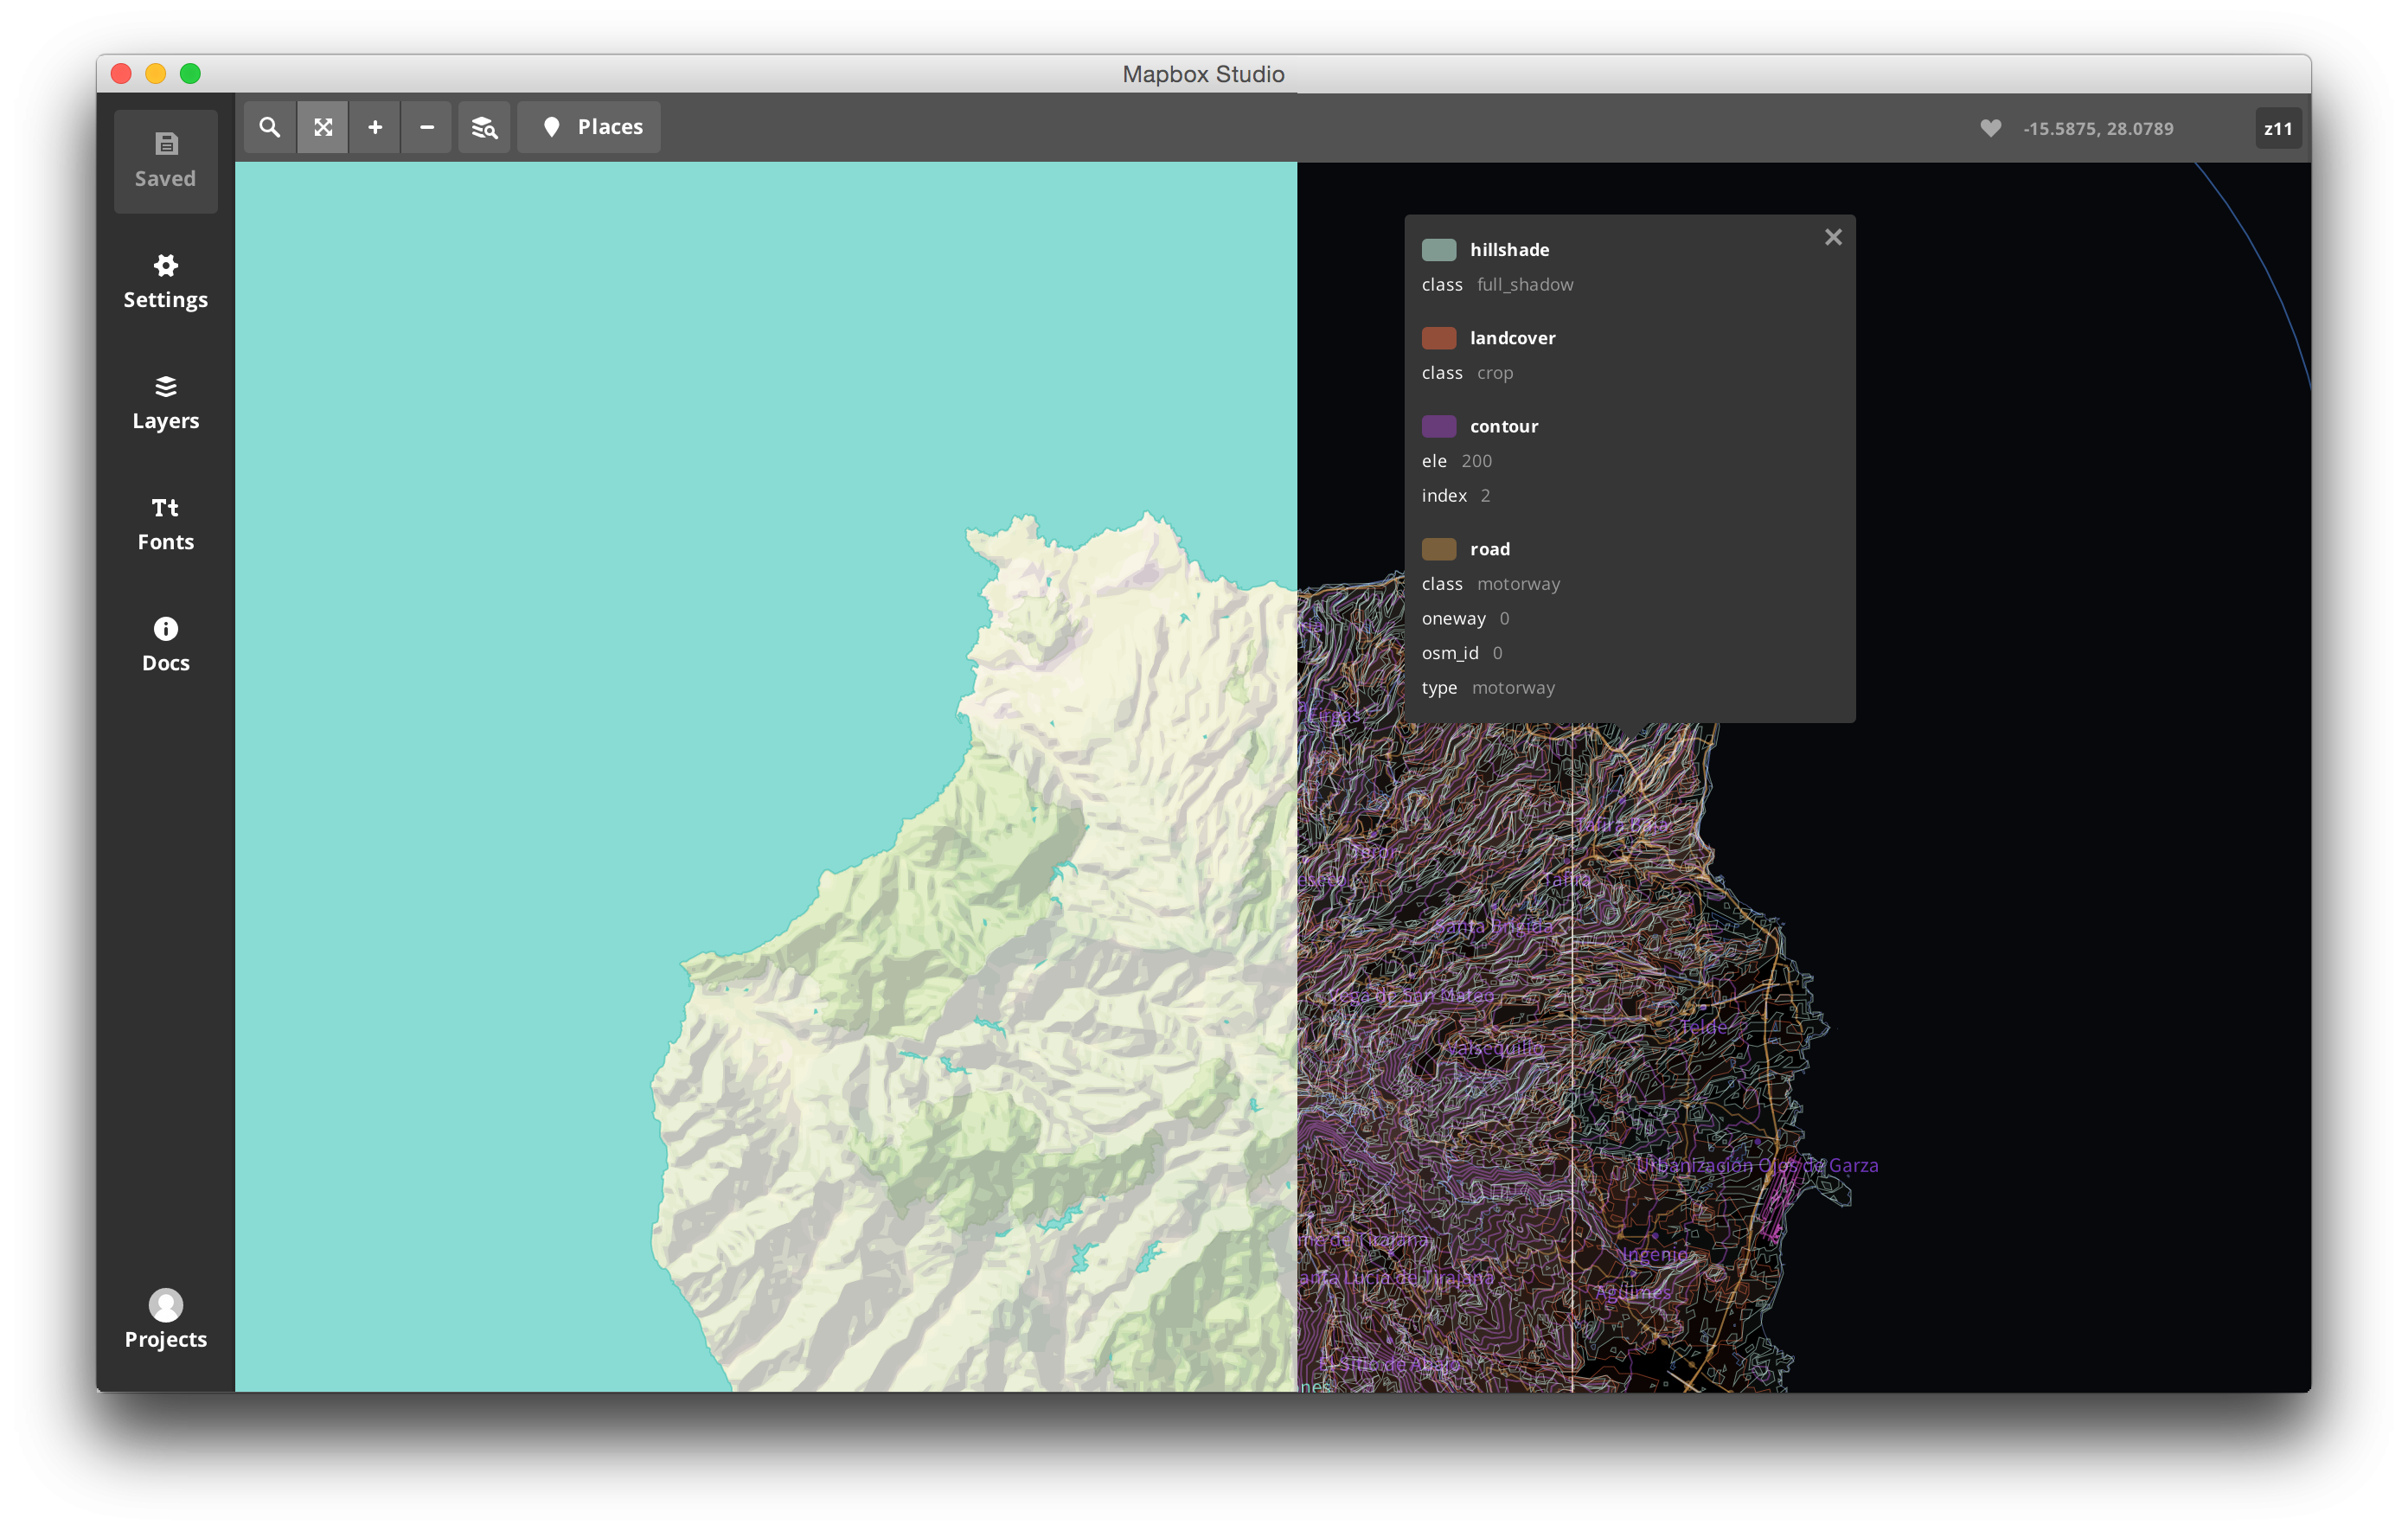Zoom in on the map

coord(375,127)
